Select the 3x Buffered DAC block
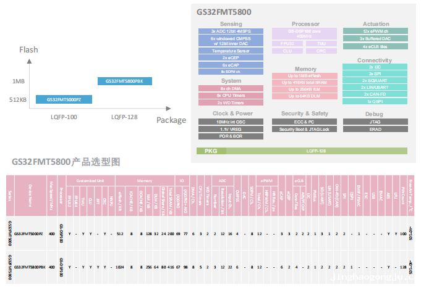Image resolution: width=421 pixels, height=287 pixels. click(375, 39)
